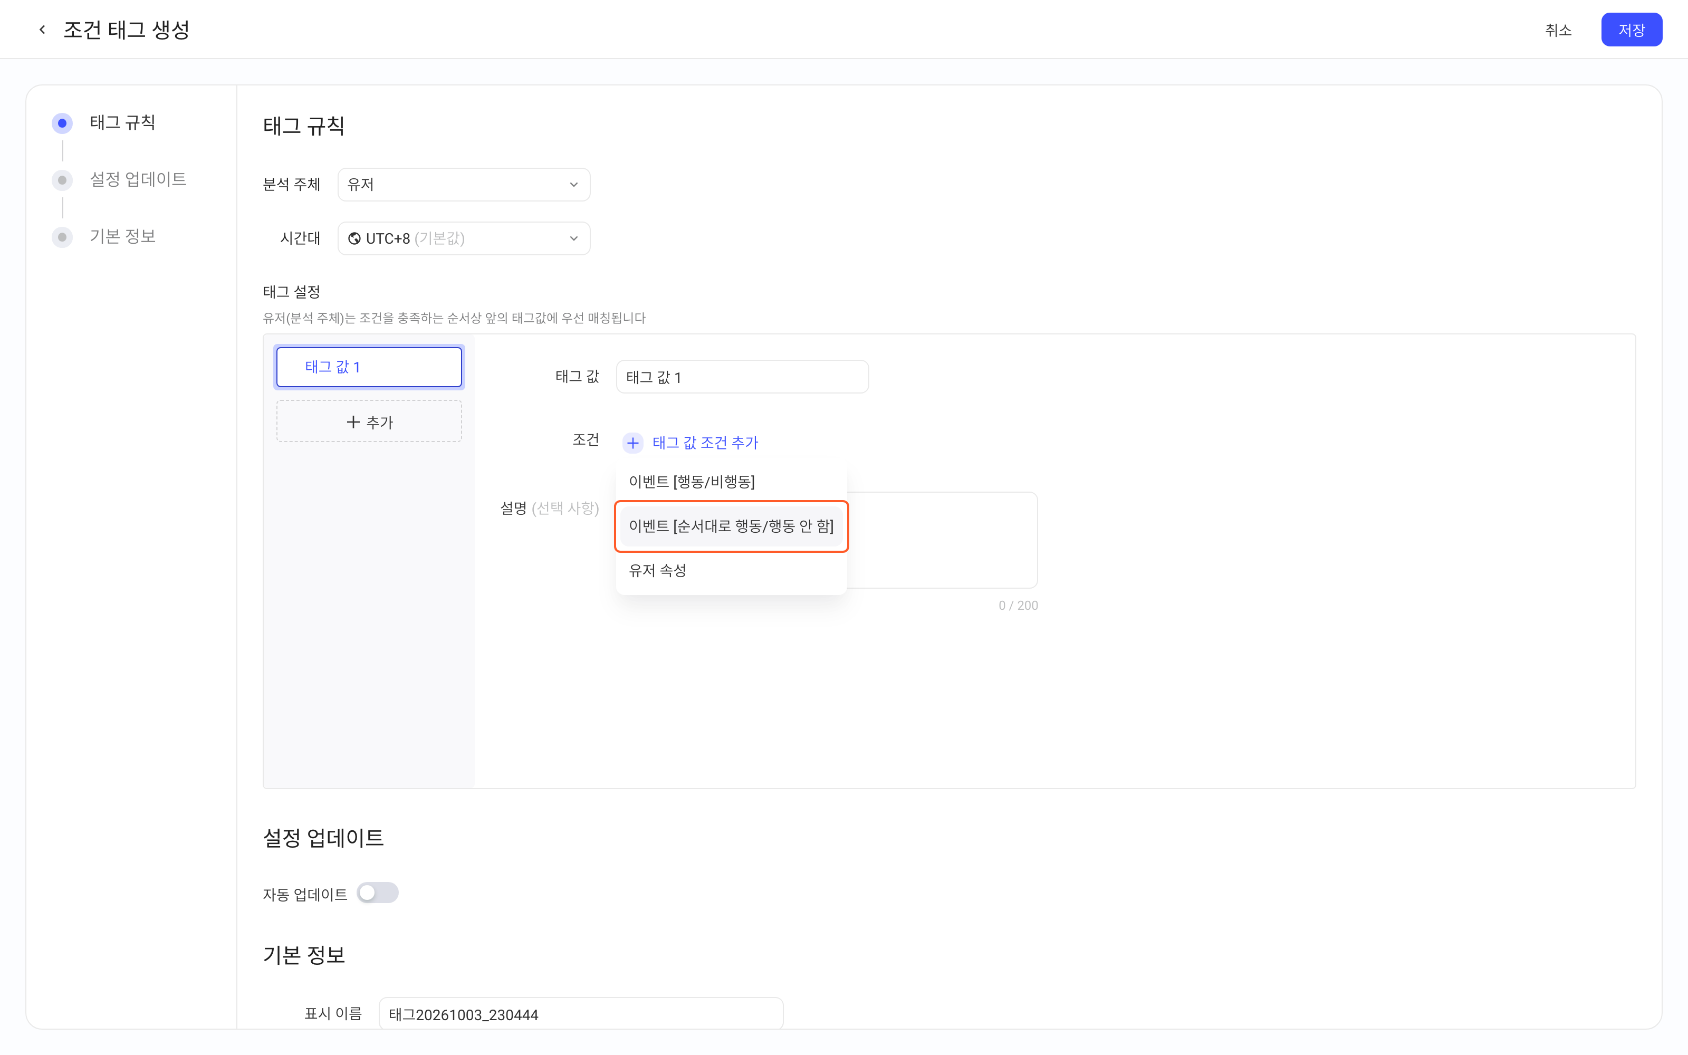The width and height of the screenshot is (1688, 1055).
Task: Open the 시간대 UTC+8 dropdown
Action: coord(464,238)
